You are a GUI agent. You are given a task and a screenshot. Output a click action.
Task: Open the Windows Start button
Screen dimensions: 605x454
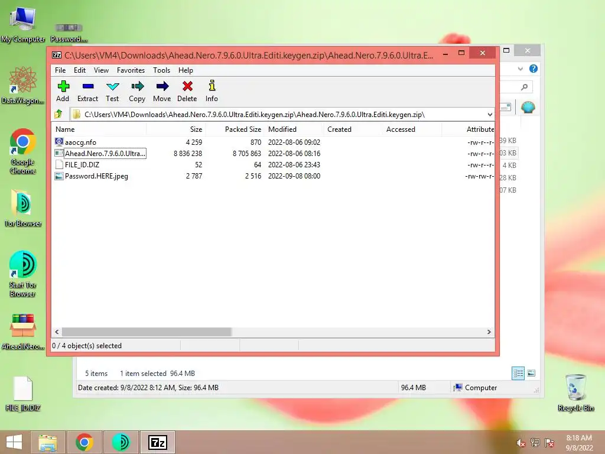tap(14, 442)
